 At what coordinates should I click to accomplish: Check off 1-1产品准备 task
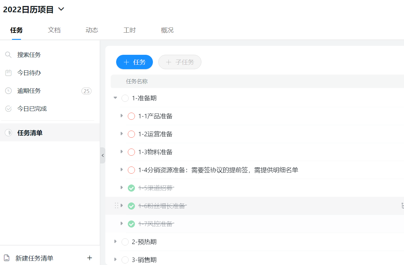pos(131,116)
